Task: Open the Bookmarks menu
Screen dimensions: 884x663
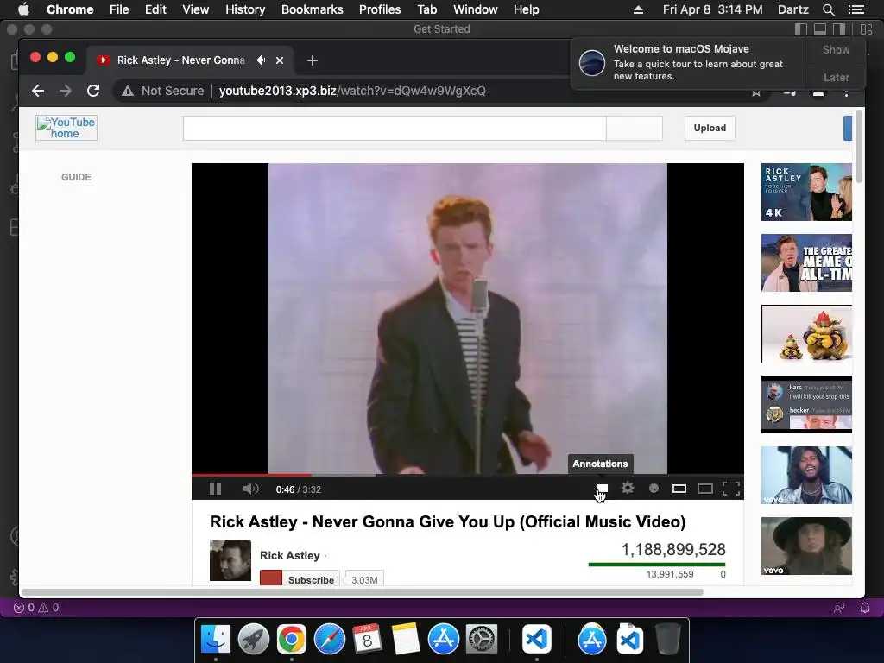Action: pyautogui.click(x=313, y=9)
